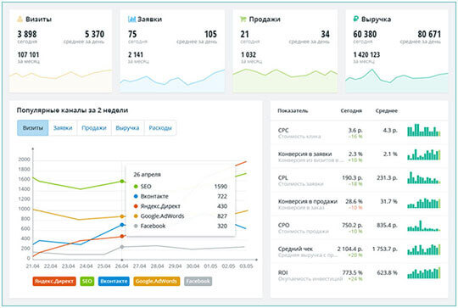Click the Сегодня column header
Image resolution: width=458 pixels, height=308 pixels.
coord(351,111)
